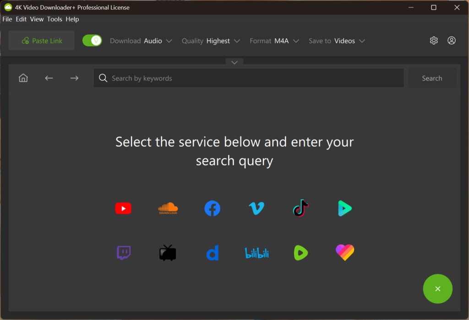
Task: Click the 4K Video Downloader app logo
Action: tap(8, 7)
